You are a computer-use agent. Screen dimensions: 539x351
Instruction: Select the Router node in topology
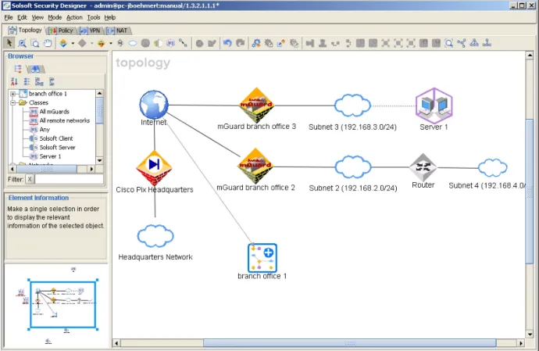[423, 167]
